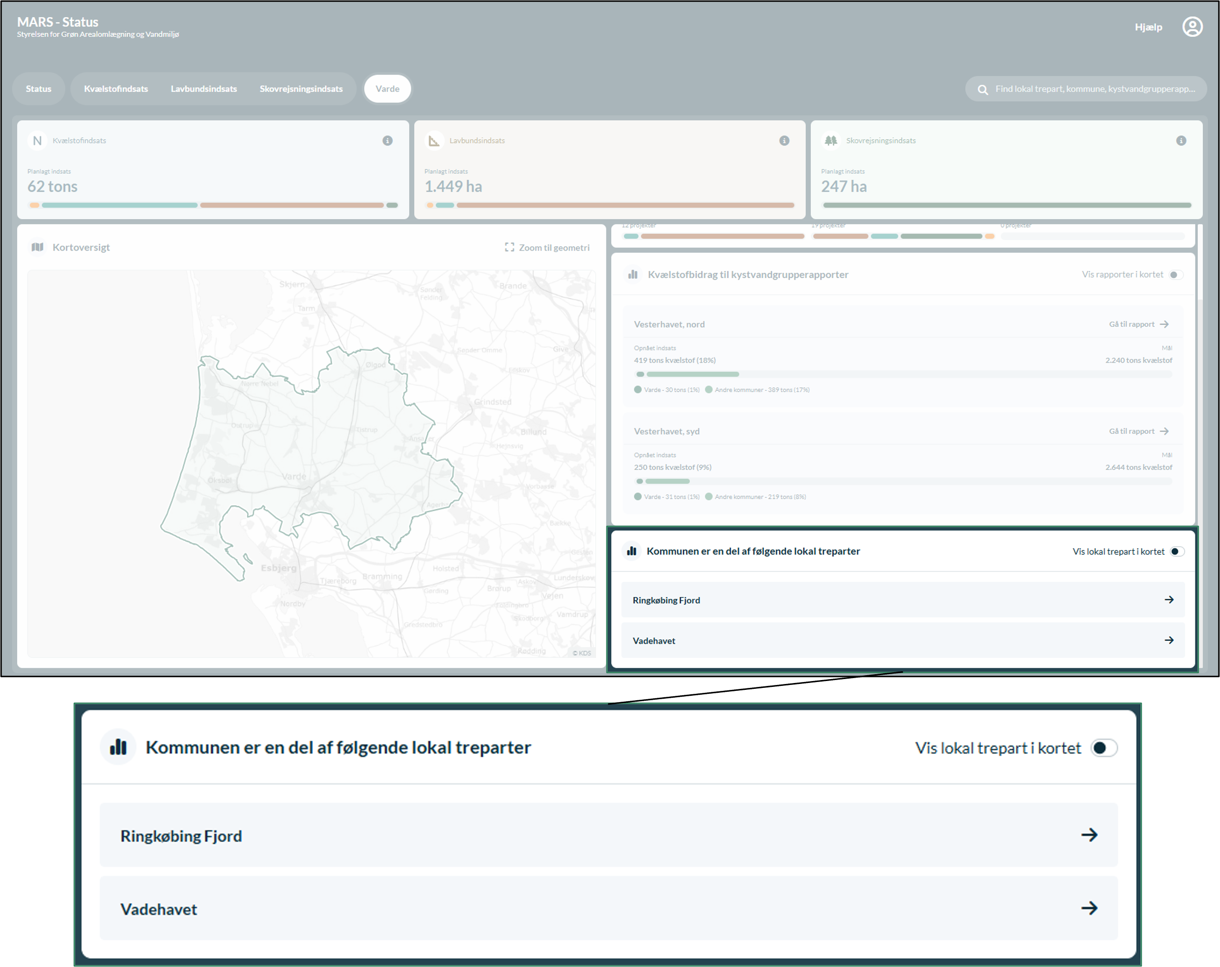Click the bar chart icon in the enlarged callout

[118, 747]
